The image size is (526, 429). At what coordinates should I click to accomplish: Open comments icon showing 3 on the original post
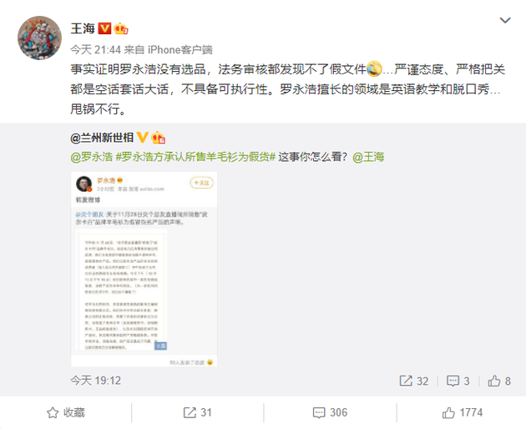(x=458, y=381)
